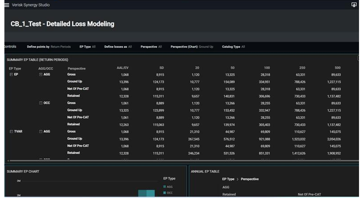Click the cell value 1,908,952
Image resolution: width=363 pixels, height=198 pixels.
334,153
